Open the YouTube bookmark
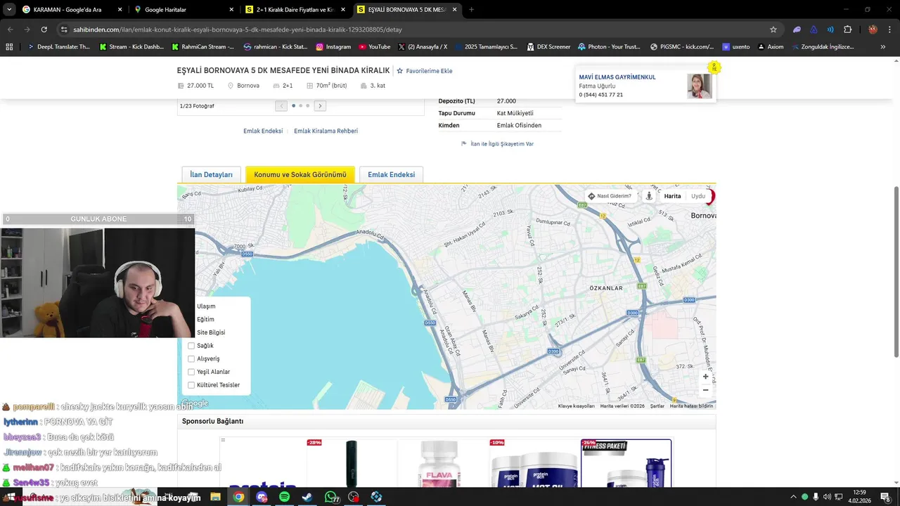The width and height of the screenshot is (900, 506). tap(374, 47)
